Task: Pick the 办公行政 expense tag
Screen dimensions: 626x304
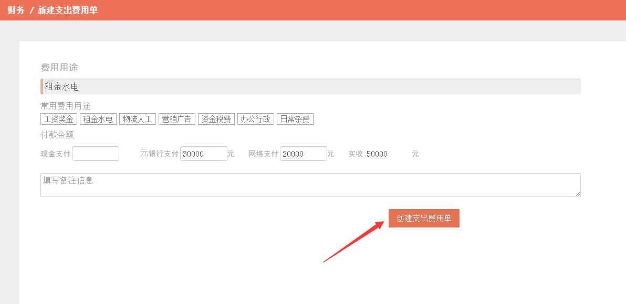Action: coord(256,119)
